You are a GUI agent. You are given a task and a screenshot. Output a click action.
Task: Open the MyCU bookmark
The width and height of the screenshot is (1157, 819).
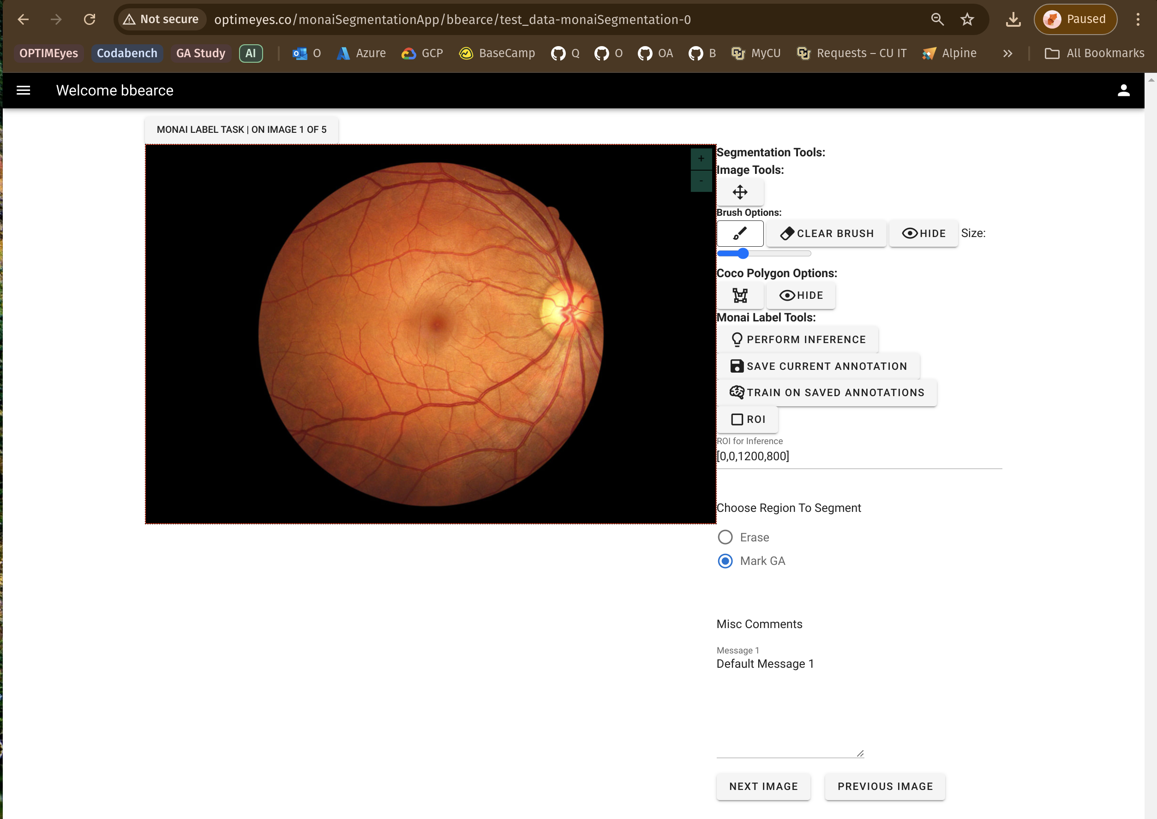756,53
